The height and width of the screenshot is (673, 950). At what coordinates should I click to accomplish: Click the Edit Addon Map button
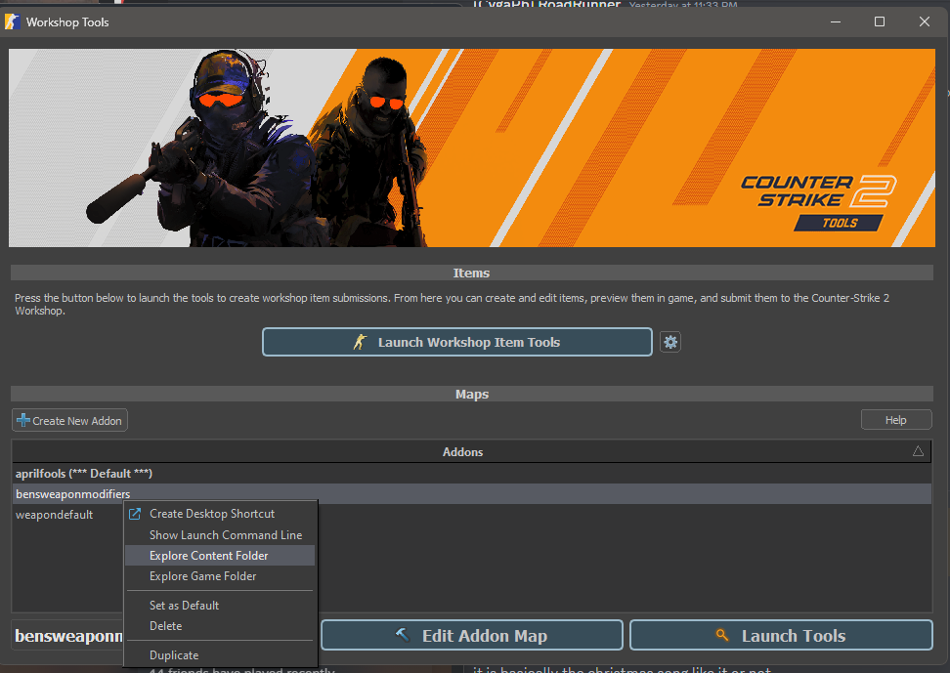472,636
